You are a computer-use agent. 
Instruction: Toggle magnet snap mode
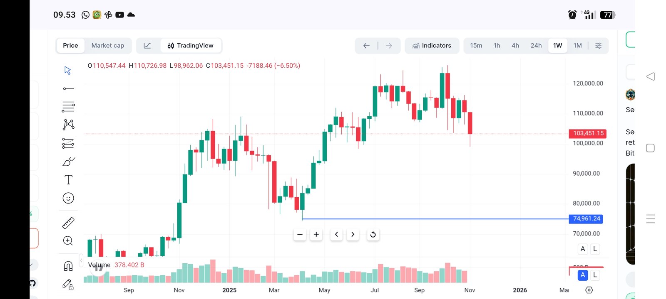click(68, 266)
